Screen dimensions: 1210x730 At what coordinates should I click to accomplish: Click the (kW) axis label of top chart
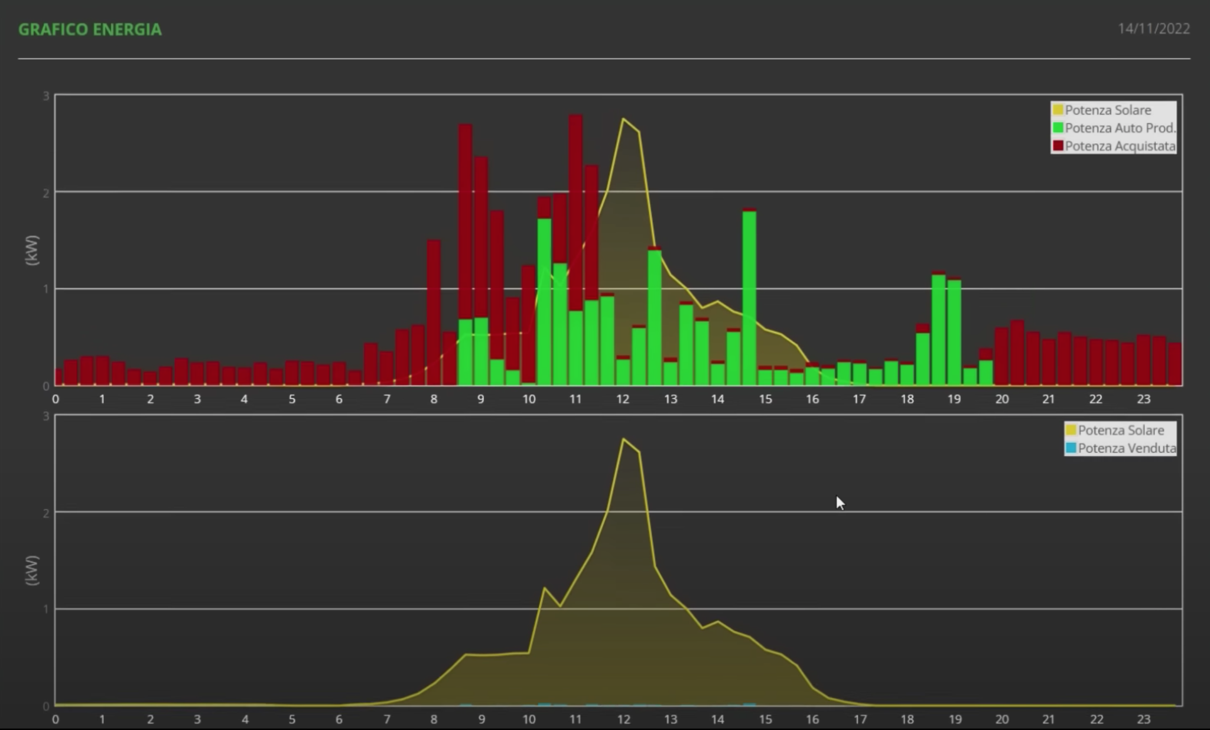pyautogui.click(x=32, y=250)
